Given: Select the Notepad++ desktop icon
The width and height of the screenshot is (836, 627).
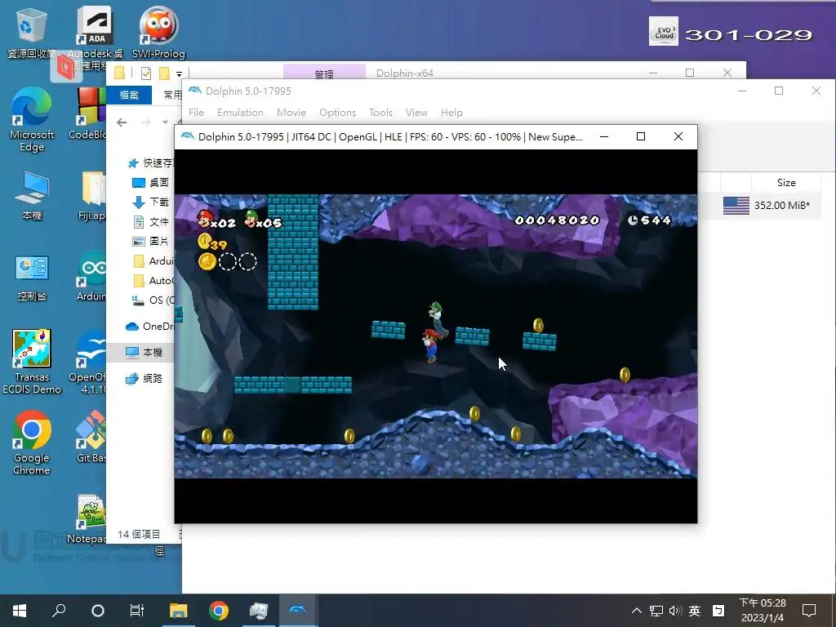Looking at the screenshot, I should tap(88, 519).
